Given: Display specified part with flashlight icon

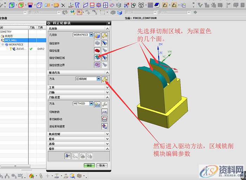Looking at the screenshot, I should (104, 43).
